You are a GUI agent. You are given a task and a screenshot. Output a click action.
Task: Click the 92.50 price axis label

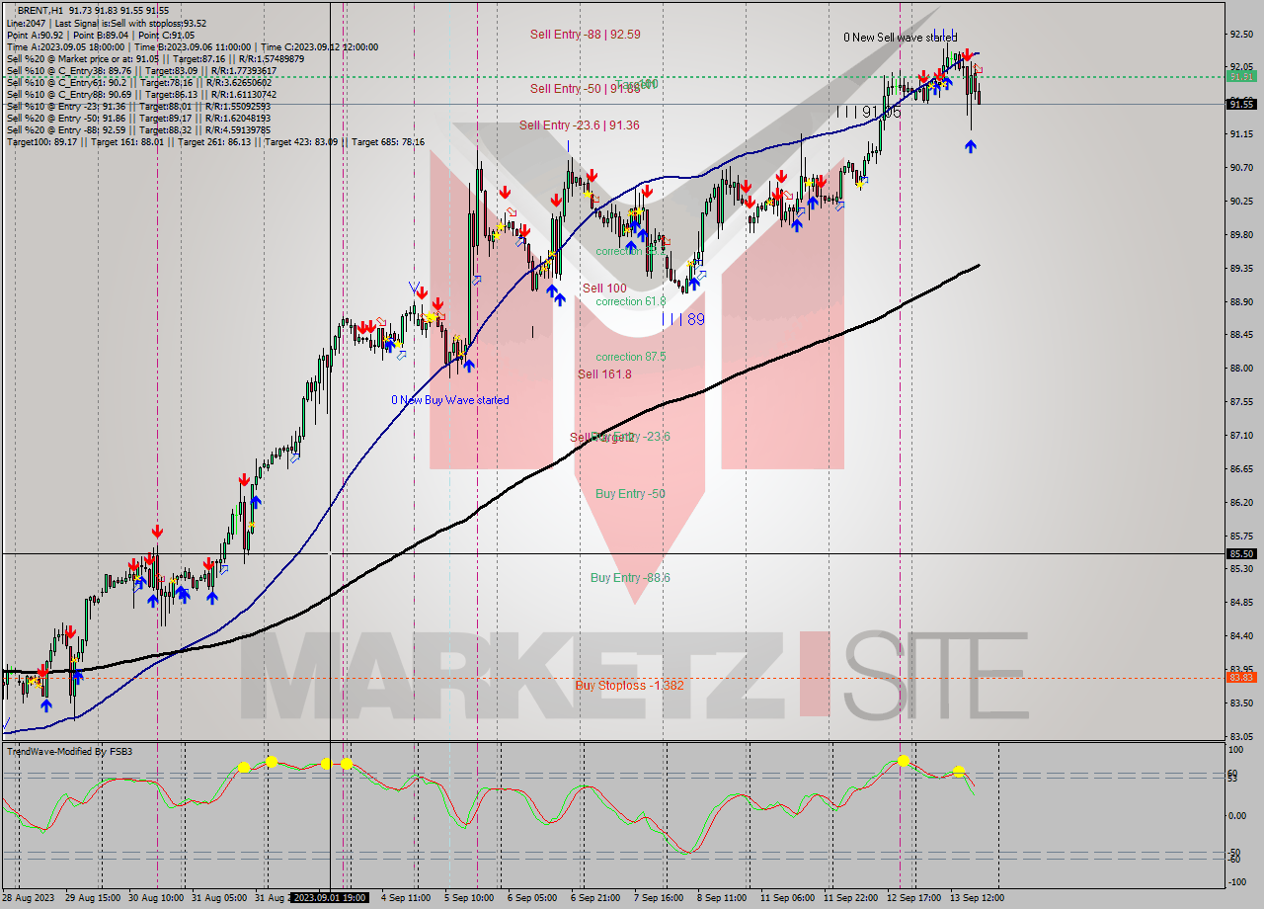point(1241,34)
